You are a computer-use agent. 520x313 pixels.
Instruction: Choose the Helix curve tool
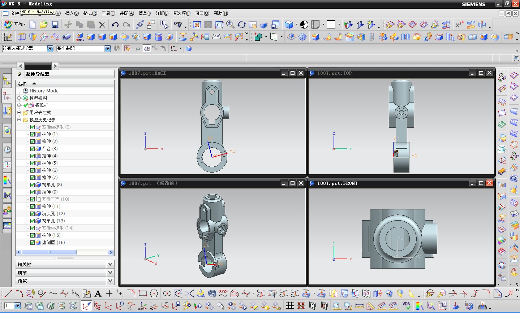[212, 294]
